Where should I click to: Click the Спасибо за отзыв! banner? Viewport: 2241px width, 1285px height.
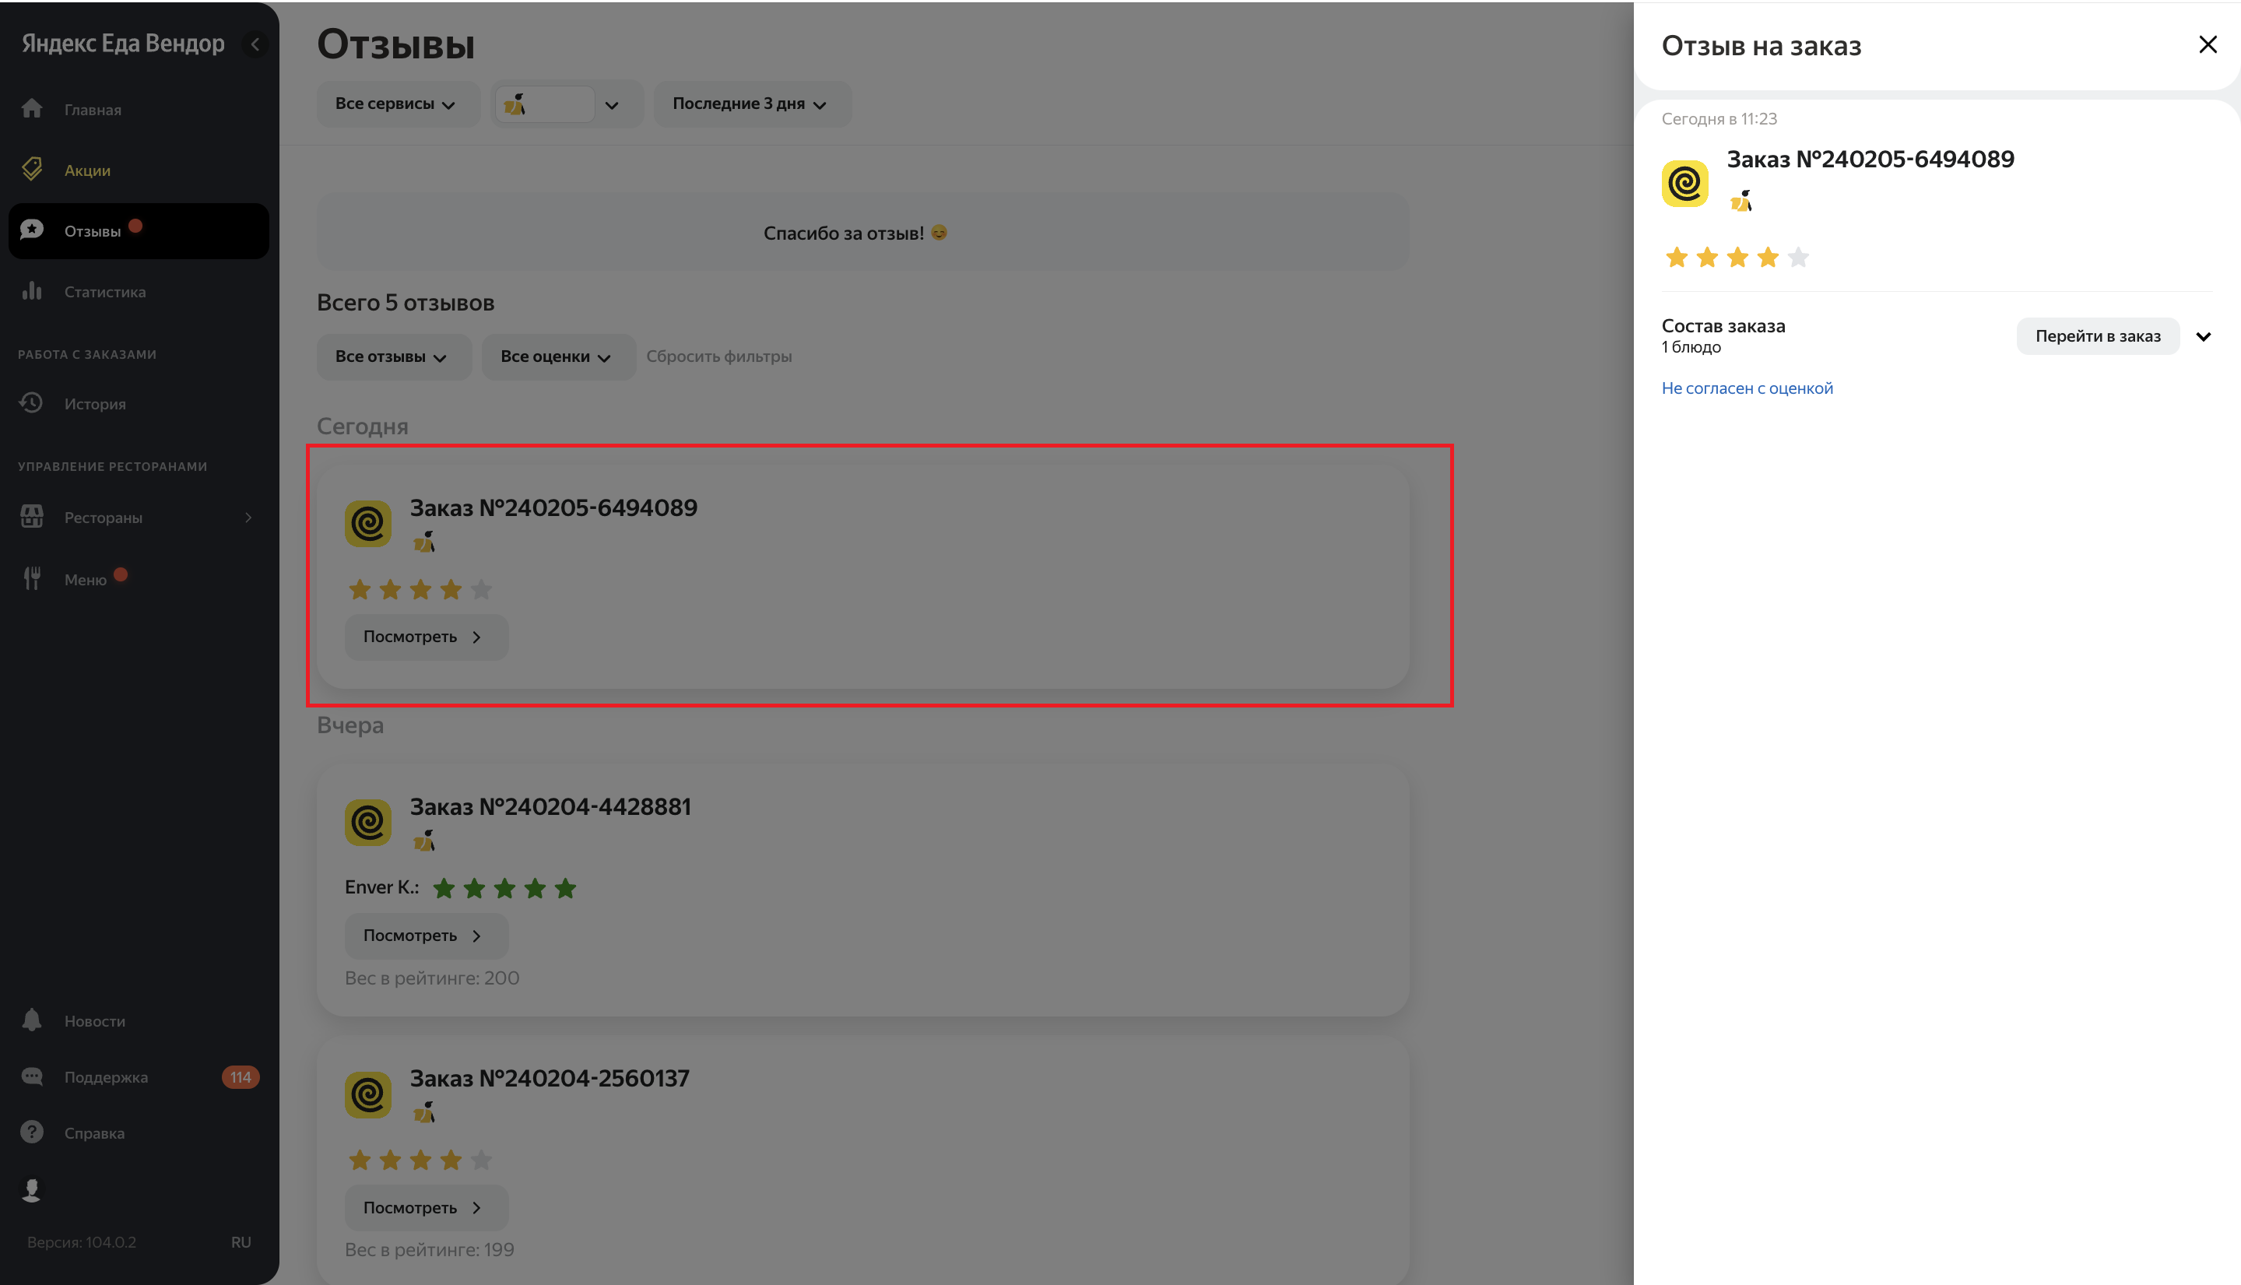862,232
